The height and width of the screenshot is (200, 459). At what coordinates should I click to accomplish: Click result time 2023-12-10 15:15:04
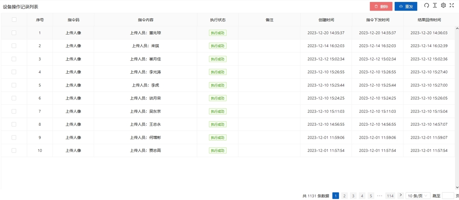pos(429,111)
